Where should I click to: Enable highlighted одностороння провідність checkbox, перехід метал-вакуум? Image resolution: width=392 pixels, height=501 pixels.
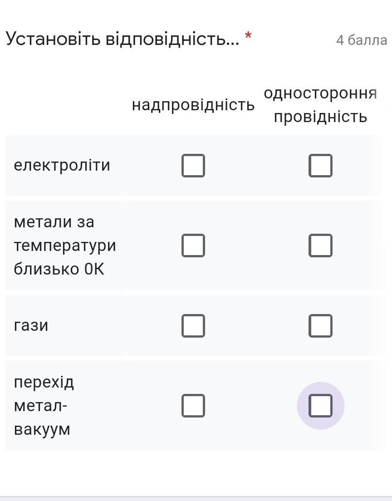pos(320,406)
